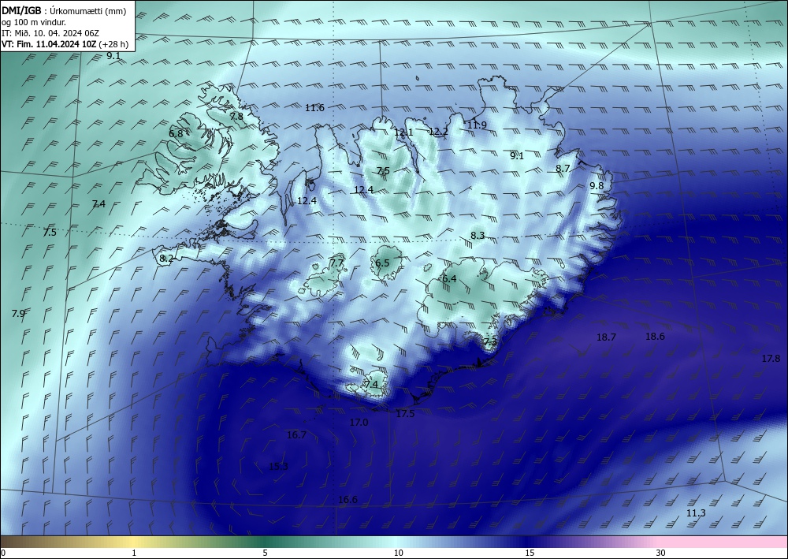The width and height of the screenshot is (788, 559).
Task: Click the 6.5 value on the central glacier
Action: [382, 263]
